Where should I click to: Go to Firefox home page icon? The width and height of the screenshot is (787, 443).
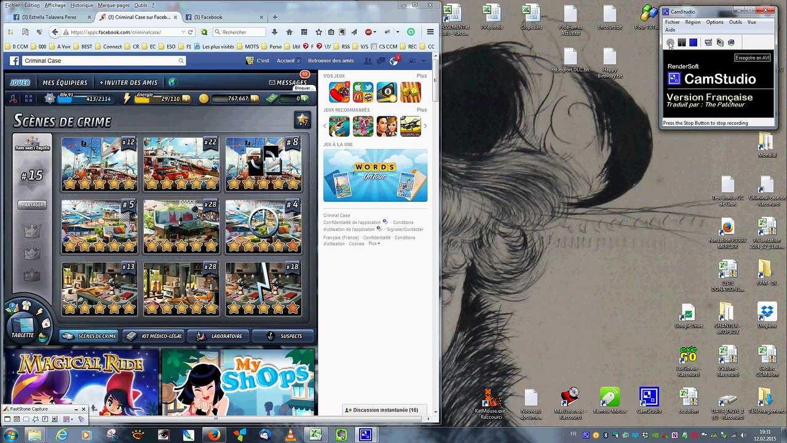pyautogui.click(x=289, y=32)
